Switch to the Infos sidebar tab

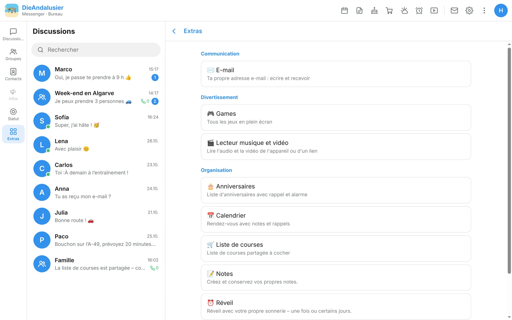(13, 94)
